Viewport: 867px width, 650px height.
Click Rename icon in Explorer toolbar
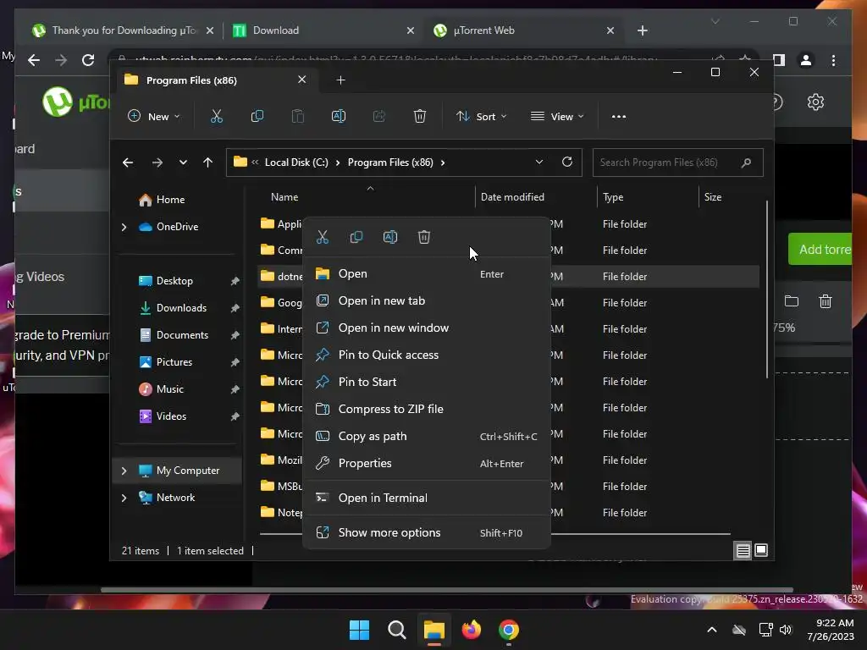click(x=339, y=116)
